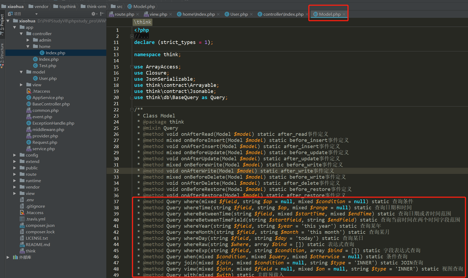Click the common.php file icon
Viewport: 468px width, 278px height.
point(29,110)
